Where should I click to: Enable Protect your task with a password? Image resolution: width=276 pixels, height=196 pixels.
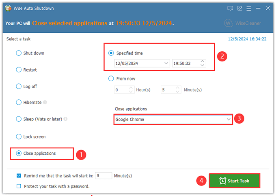point(19,186)
